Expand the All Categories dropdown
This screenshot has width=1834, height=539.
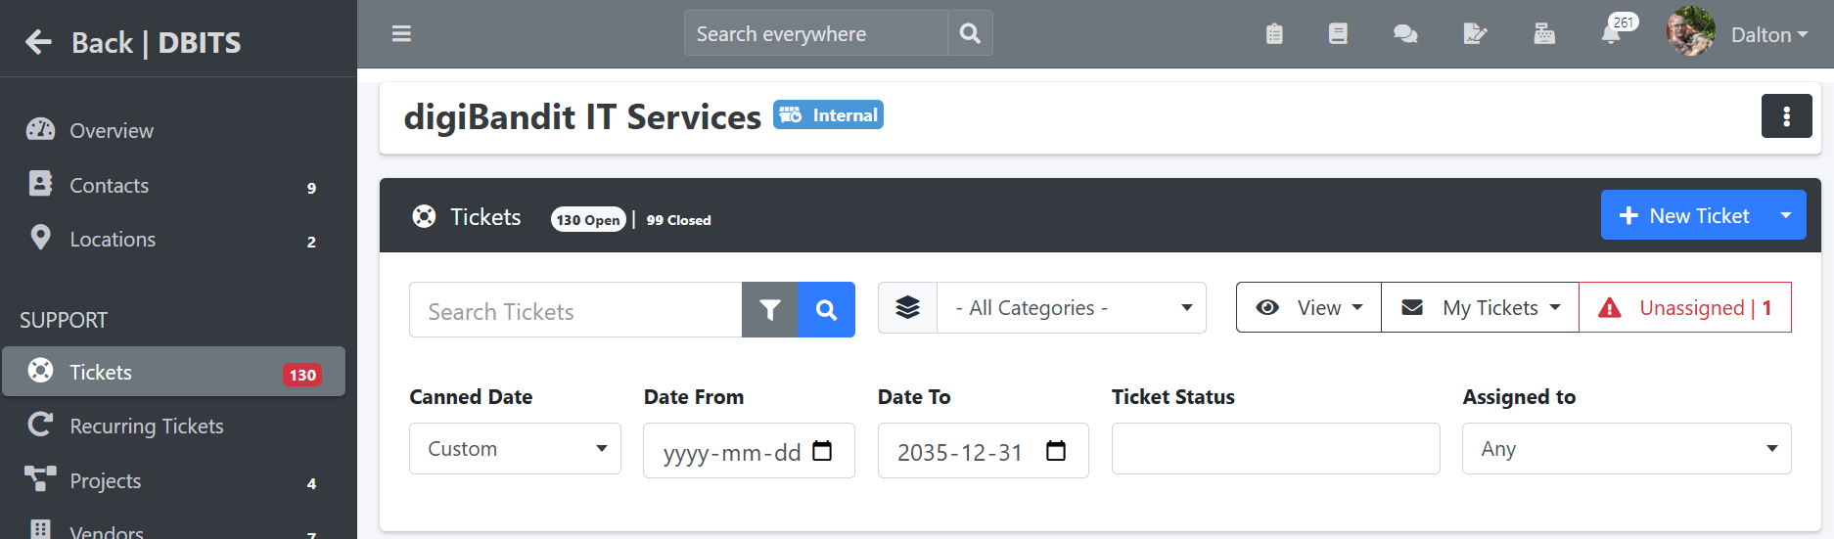pyautogui.click(x=1071, y=308)
